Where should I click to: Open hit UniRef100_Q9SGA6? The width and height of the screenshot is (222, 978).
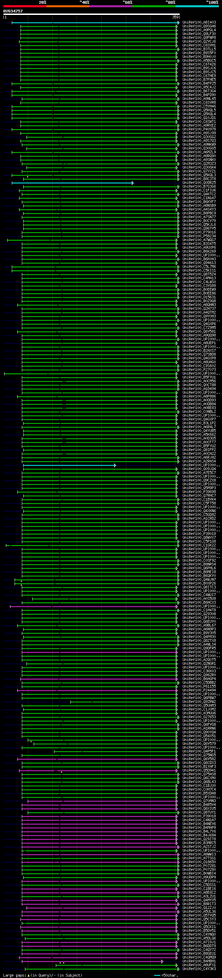coord(199,26)
